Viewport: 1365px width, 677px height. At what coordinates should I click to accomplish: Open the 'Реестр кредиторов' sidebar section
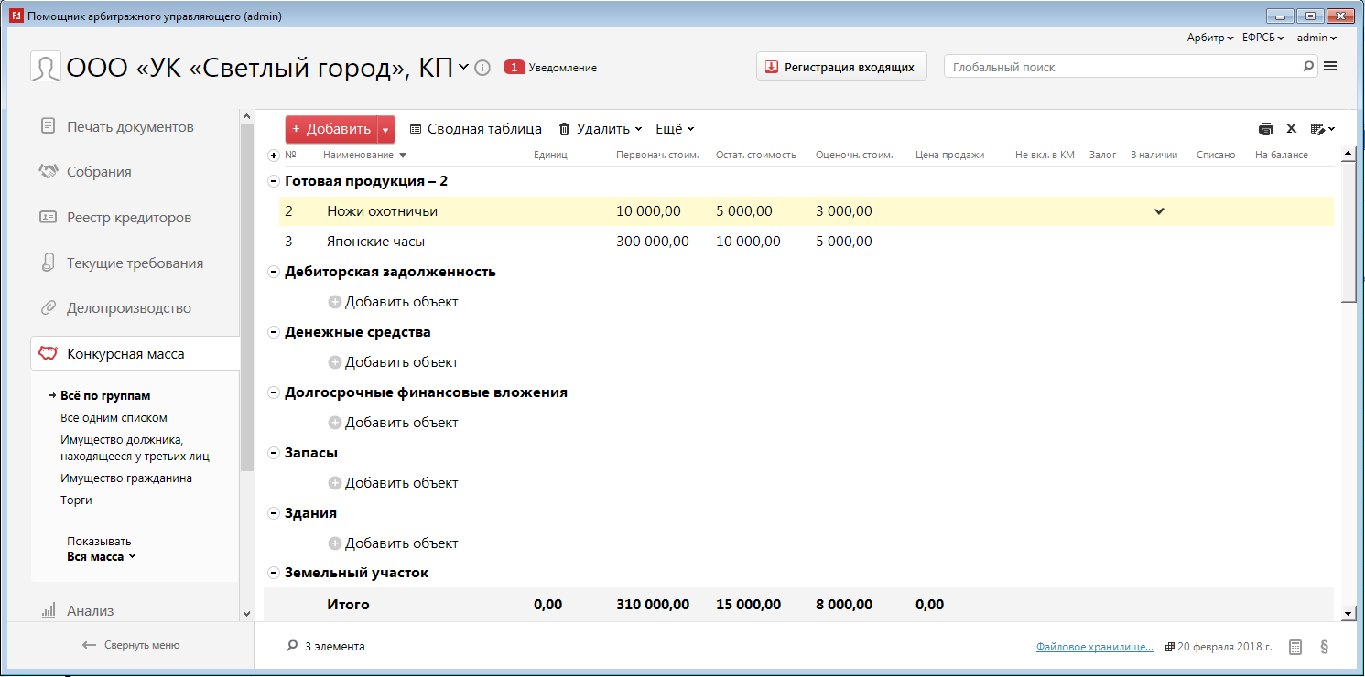click(129, 218)
